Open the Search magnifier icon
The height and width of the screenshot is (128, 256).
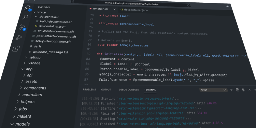pyautogui.click(x=25, y=17)
